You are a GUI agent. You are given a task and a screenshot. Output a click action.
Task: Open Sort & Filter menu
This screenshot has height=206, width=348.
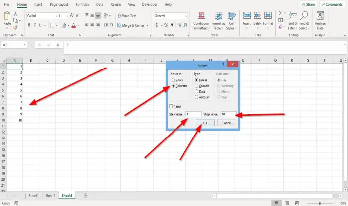(293, 21)
